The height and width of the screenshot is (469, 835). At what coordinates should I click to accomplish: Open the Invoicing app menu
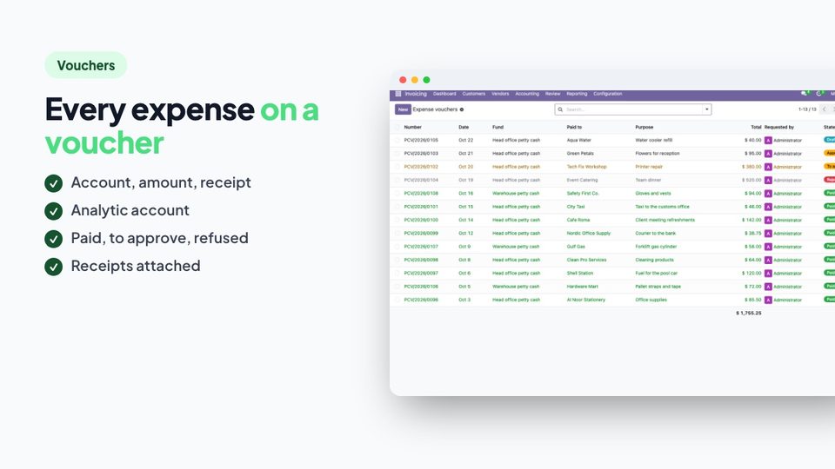tap(416, 94)
